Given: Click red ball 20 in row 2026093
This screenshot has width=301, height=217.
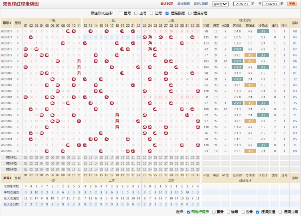Looking at the screenshot, I should click(x=128, y=151).
